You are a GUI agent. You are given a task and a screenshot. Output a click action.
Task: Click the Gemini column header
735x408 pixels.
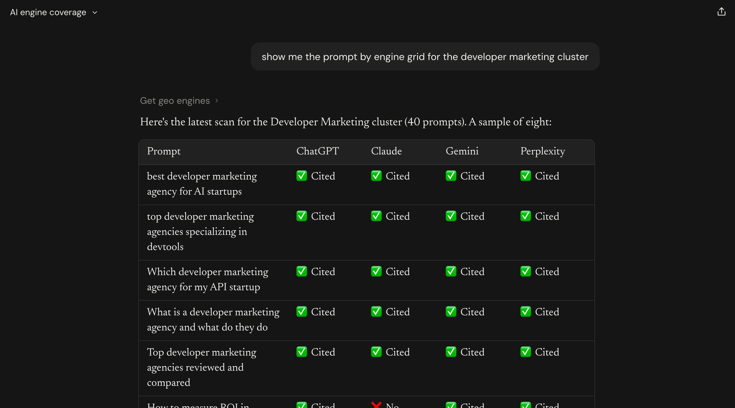(x=462, y=151)
